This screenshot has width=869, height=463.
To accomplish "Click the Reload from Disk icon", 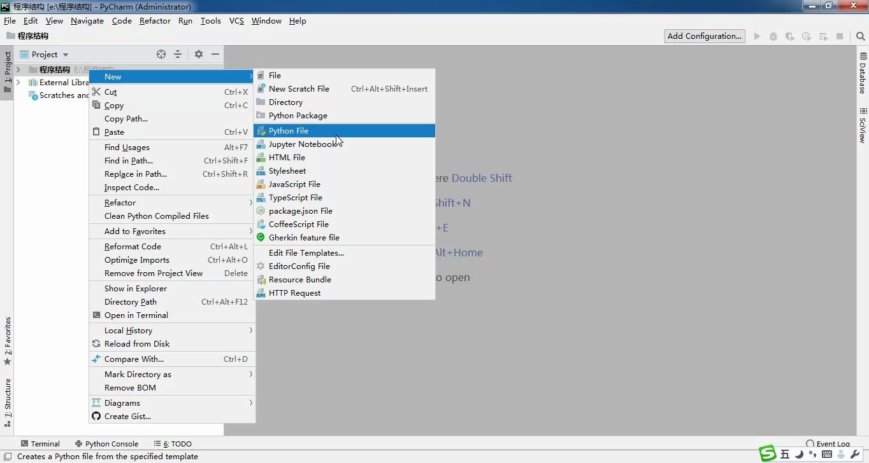I will click(96, 343).
